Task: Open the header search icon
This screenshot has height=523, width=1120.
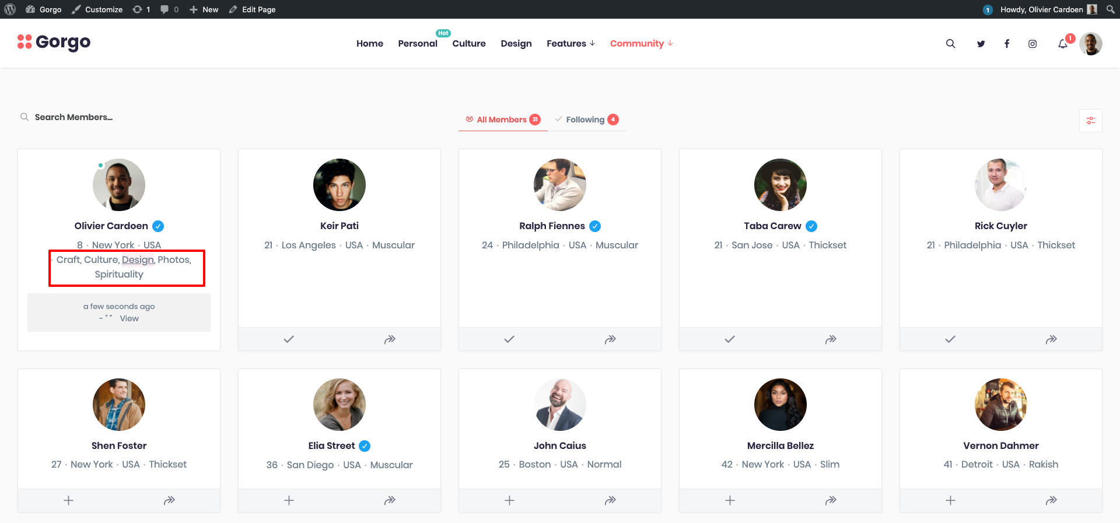Action: (x=950, y=44)
